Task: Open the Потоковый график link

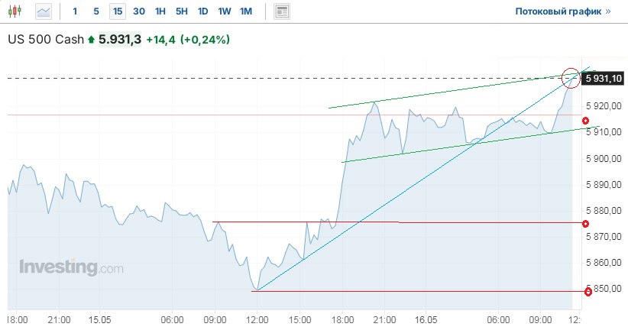Action: tap(564, 11)
